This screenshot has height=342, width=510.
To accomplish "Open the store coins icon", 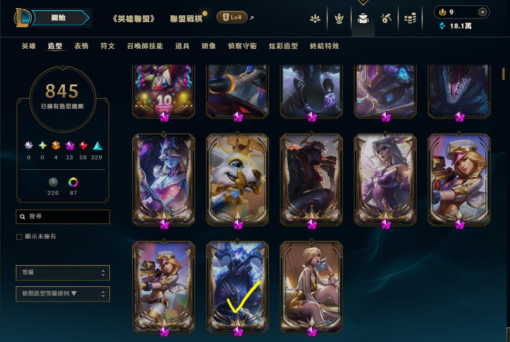I will click(x=410, y=18).
